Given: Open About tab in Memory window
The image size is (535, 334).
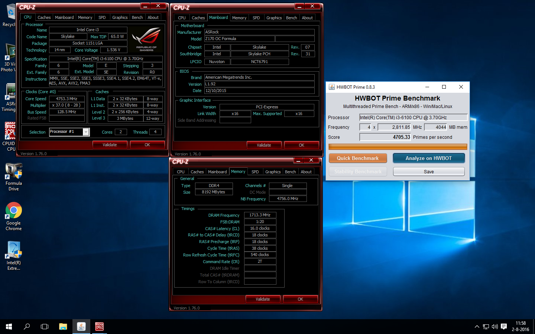Looking at the screenshot, I should 306,172.
